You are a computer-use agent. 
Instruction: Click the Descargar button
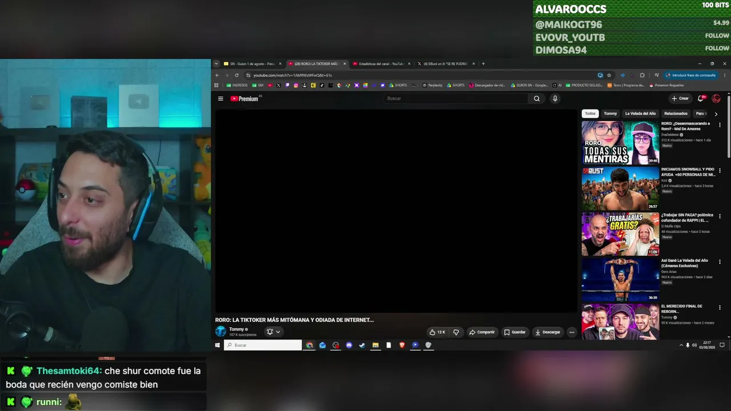(548, 332)
